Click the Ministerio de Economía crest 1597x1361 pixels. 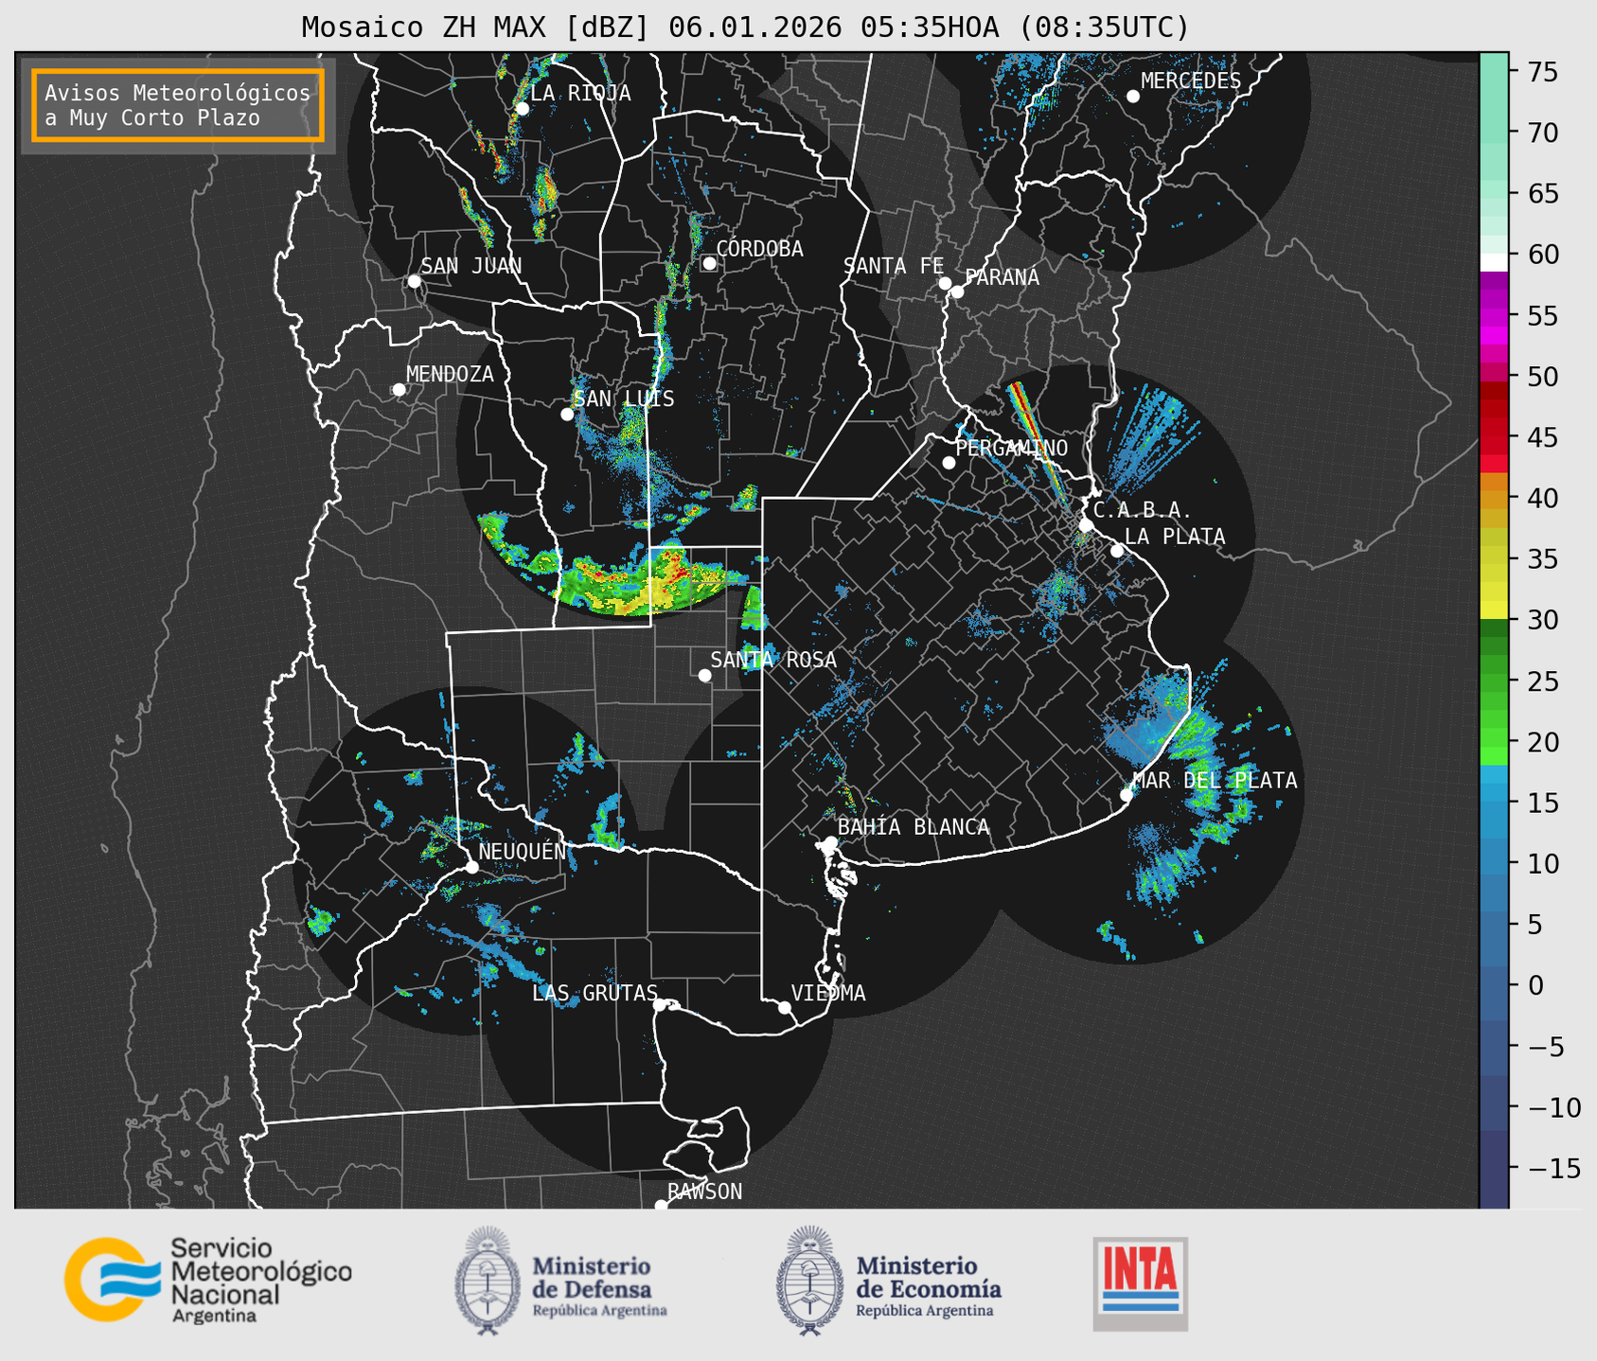pyautogui.click(x=809, y=1281)
